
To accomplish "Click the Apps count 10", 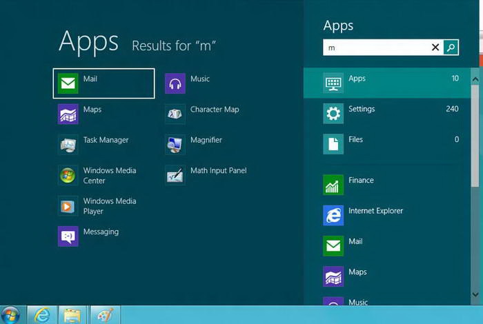I will point(455,79).
